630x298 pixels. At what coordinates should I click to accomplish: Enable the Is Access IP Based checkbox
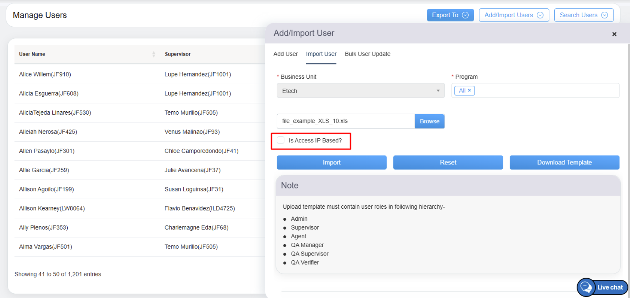[281, 140]
